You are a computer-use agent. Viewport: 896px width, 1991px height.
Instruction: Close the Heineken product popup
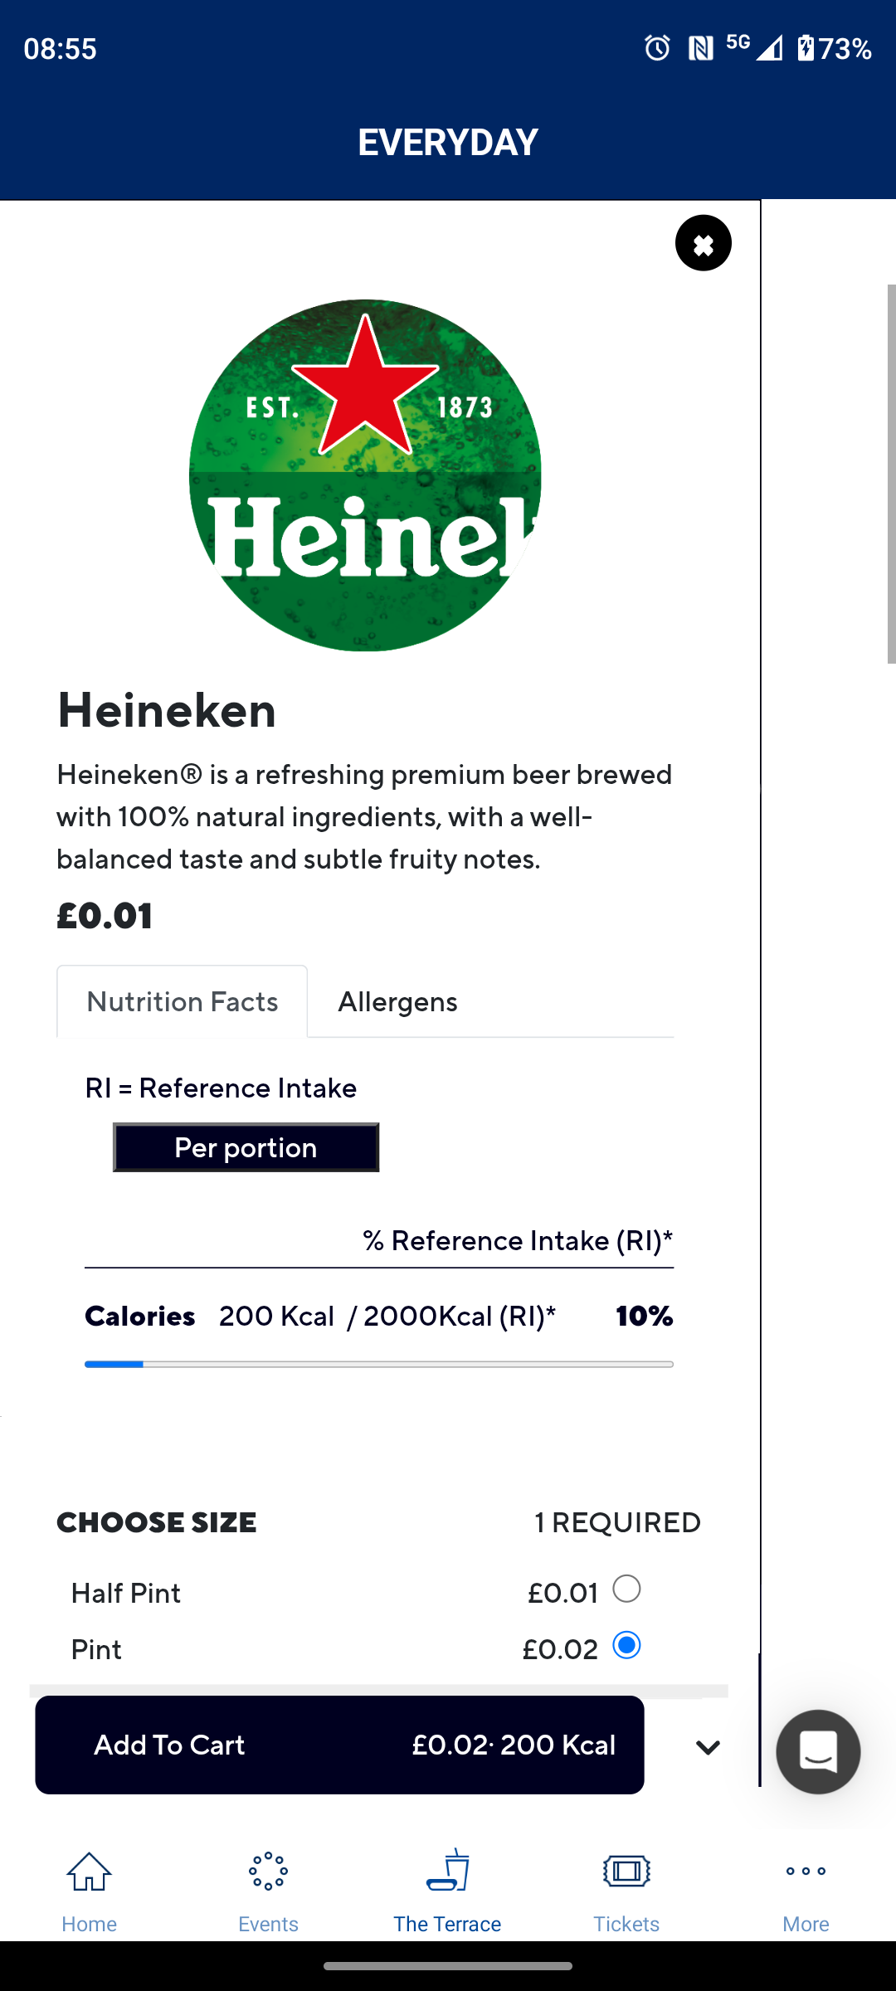click(704, 243)
